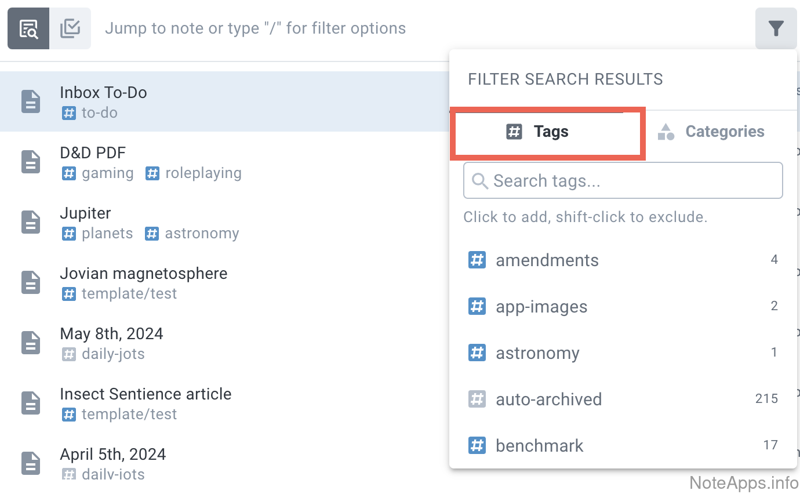Open the Inbox To-Do note

(x=103, y=93)
